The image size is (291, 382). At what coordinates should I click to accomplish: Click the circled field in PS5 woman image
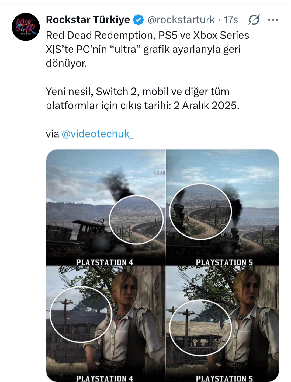tap(200, 328)
